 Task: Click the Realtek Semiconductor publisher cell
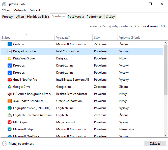tap(72, 94)
